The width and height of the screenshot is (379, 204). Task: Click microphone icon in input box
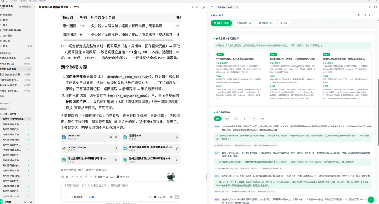pos(171,197)
